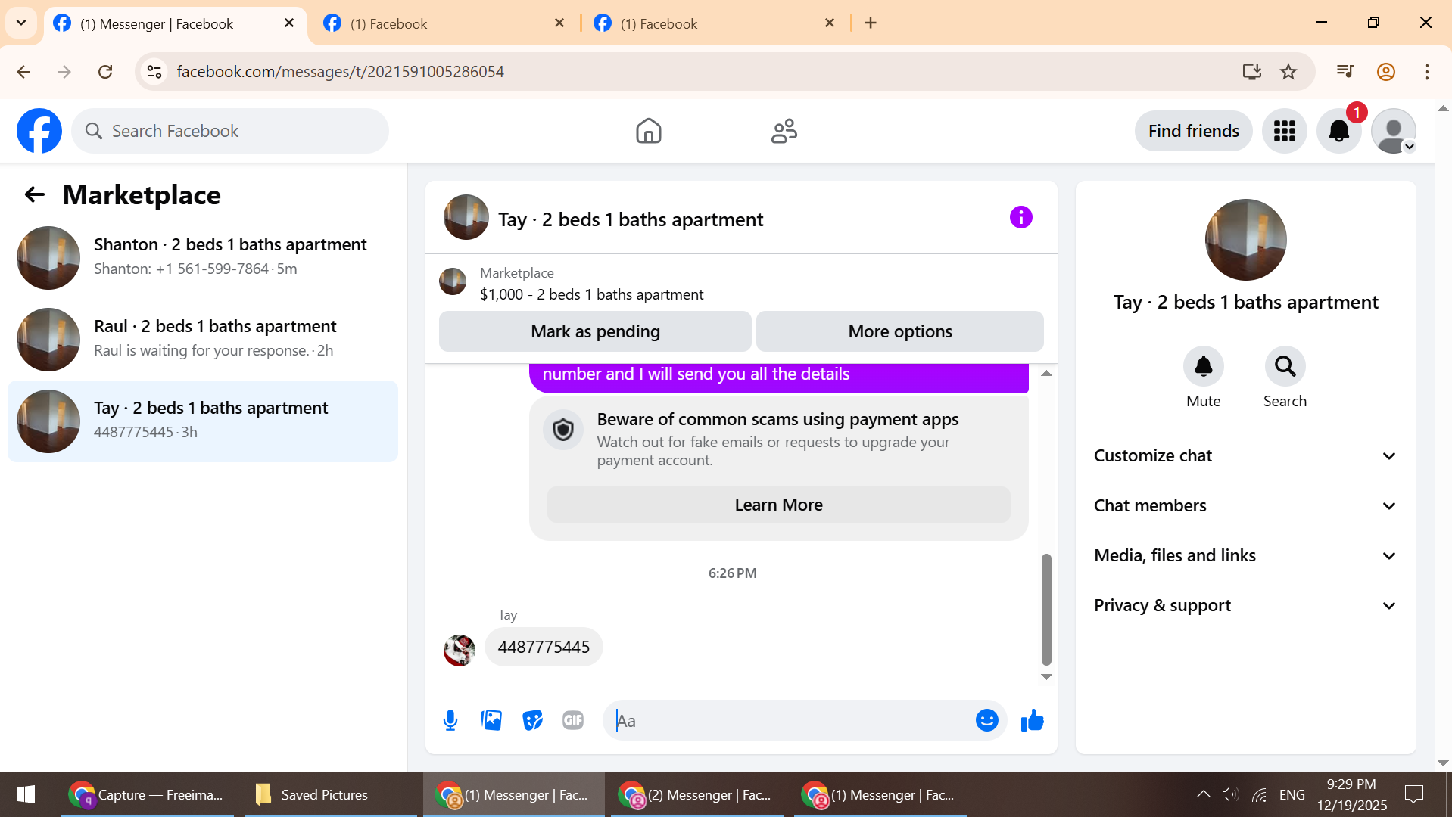Open the Facebook logo home link

tap(39, 131)
